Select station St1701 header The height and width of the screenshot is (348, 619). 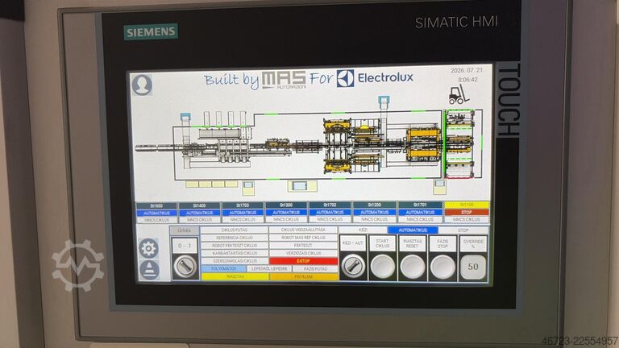coord(420,205)
